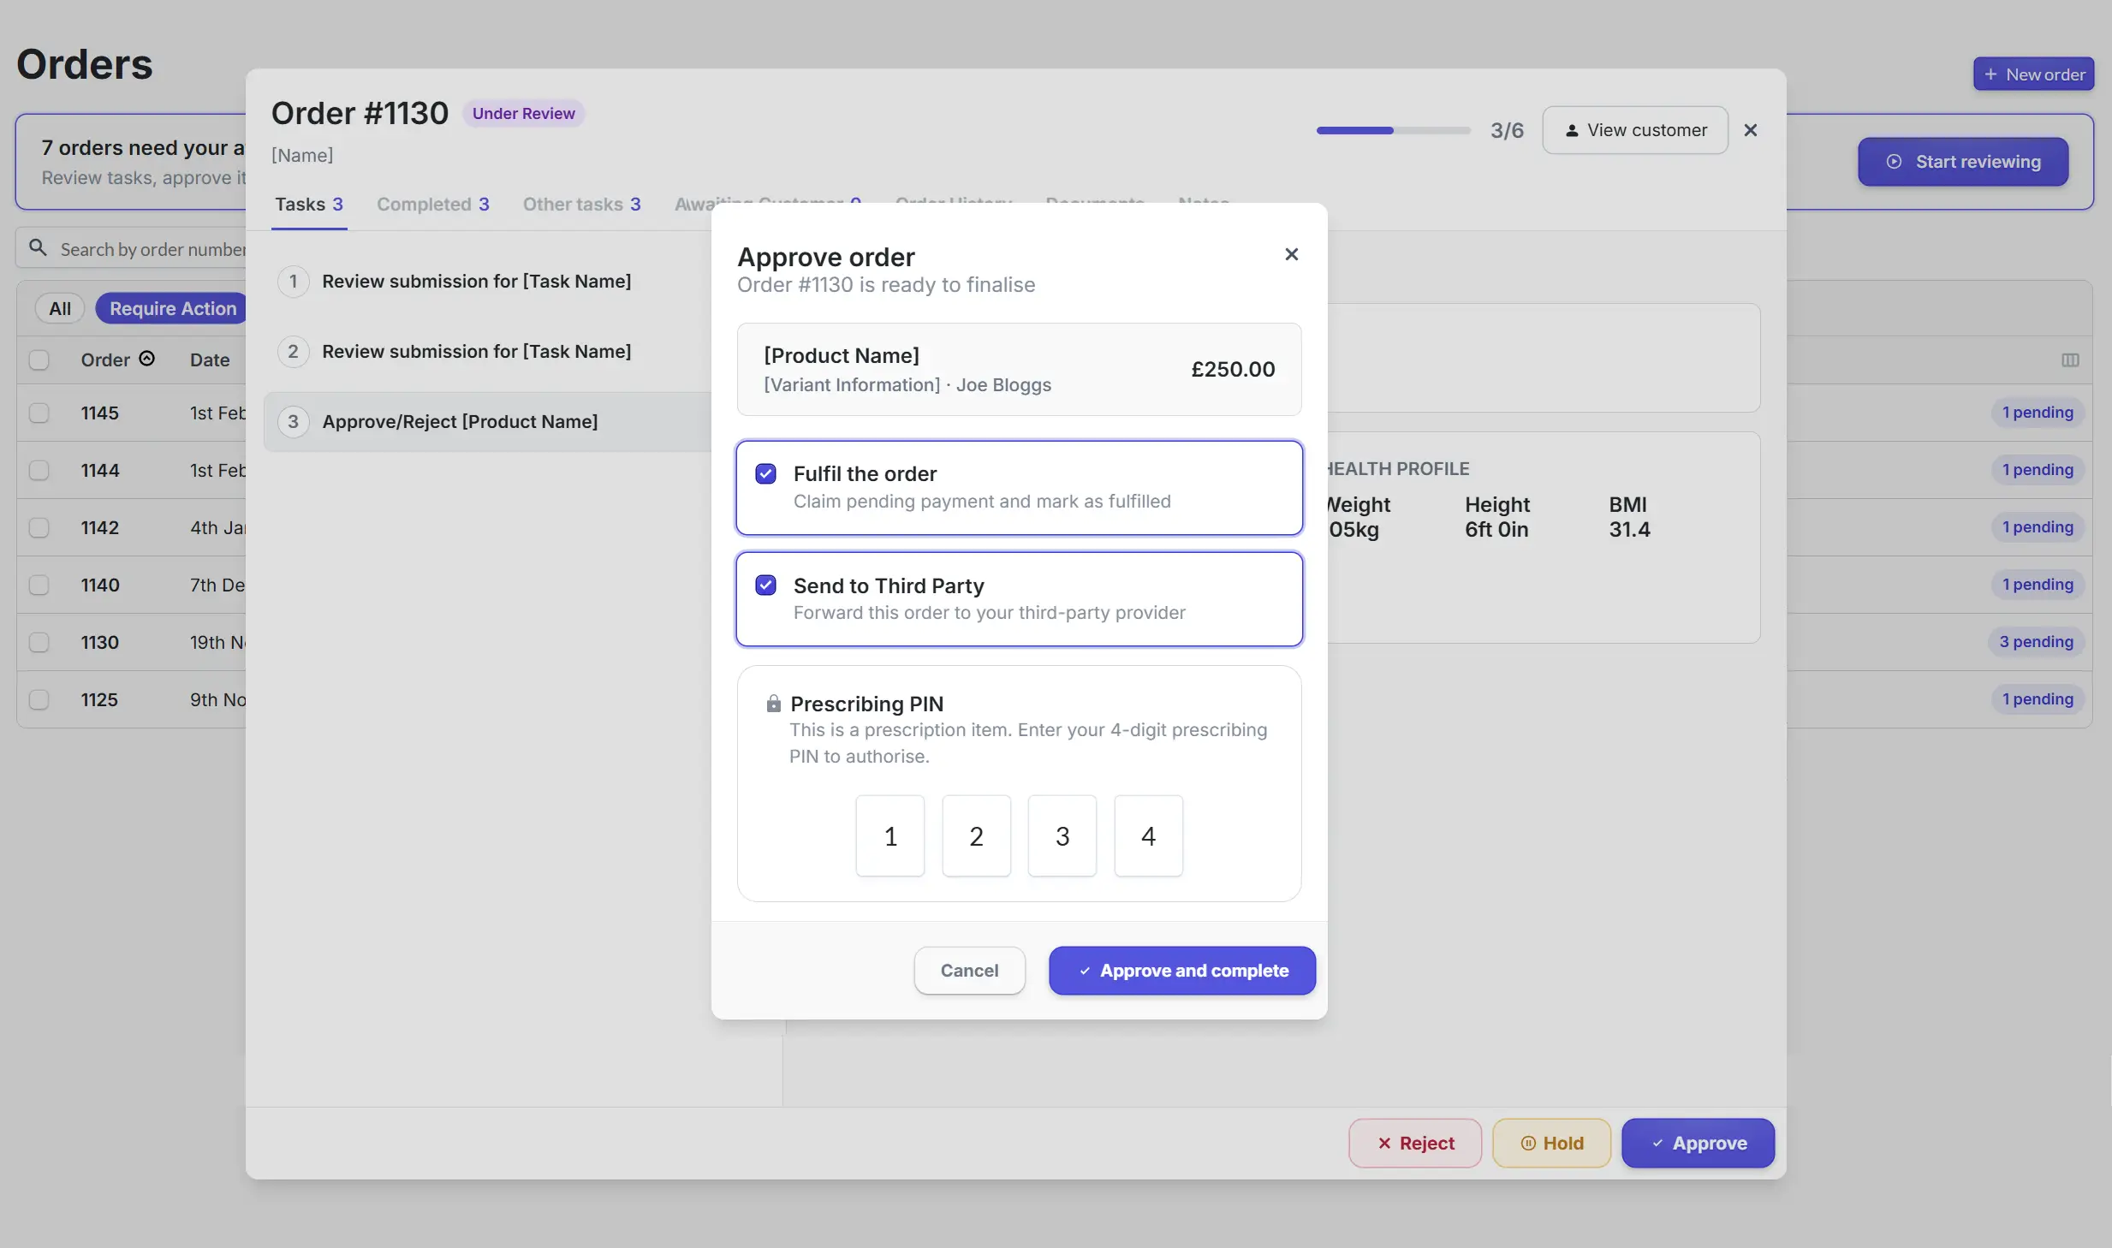Switch to the Completed tab

[433, 204]
